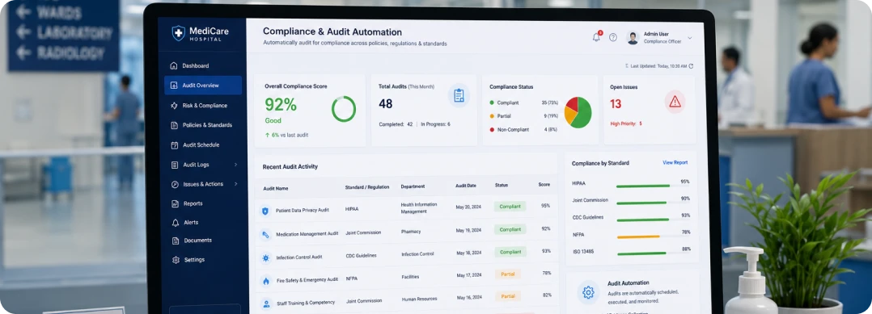
Task: Open Patient Data Privacy Audit row
Action: point(406,208)
